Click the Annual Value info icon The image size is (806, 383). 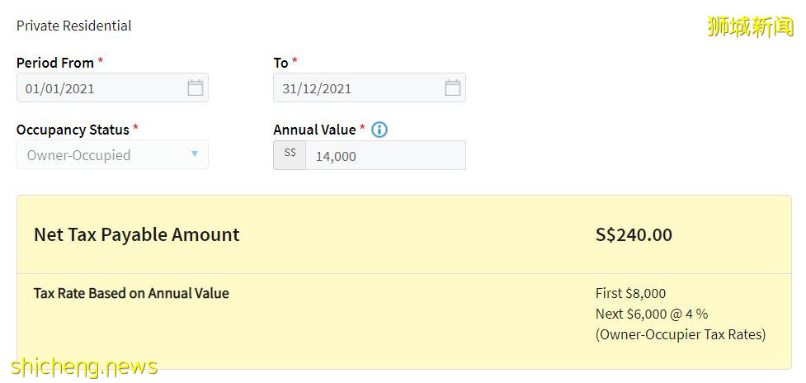[379, 130]
